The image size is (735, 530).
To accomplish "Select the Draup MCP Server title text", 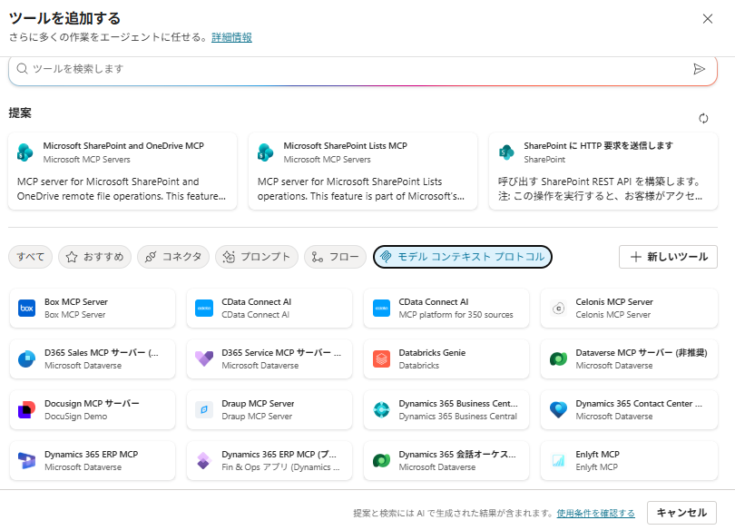I will pos(258,404).
